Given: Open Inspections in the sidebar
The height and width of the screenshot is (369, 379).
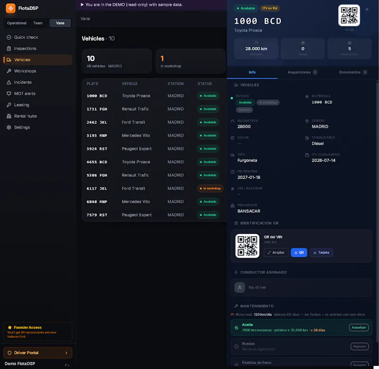Looking at the screenshot, I should [37, 49].
